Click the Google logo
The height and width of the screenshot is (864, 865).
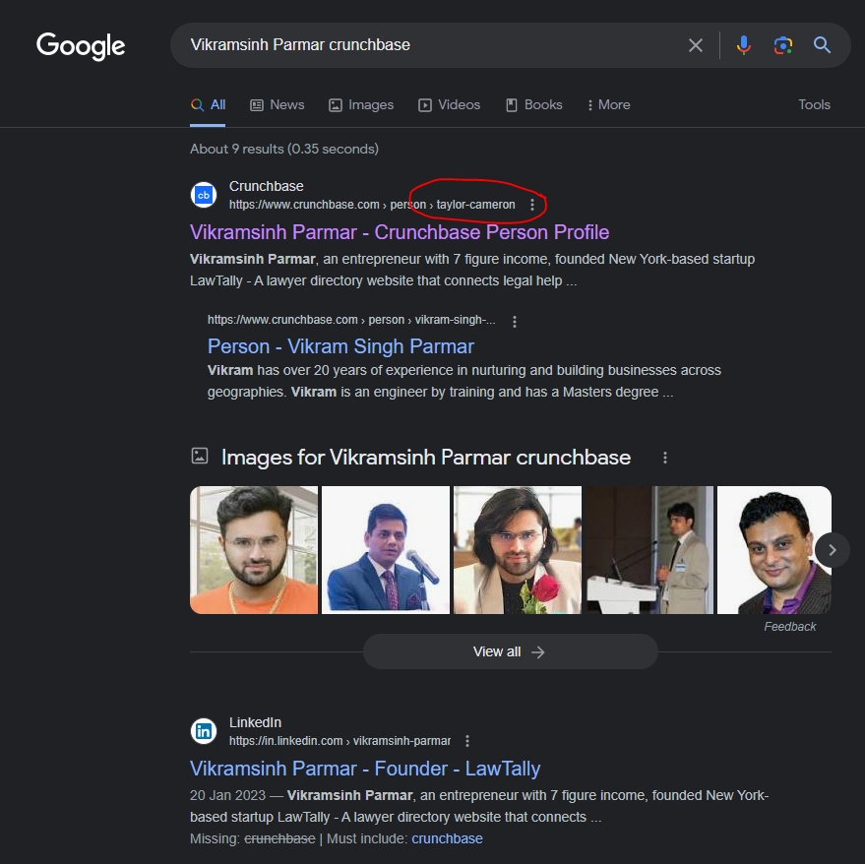coord(81,45)
